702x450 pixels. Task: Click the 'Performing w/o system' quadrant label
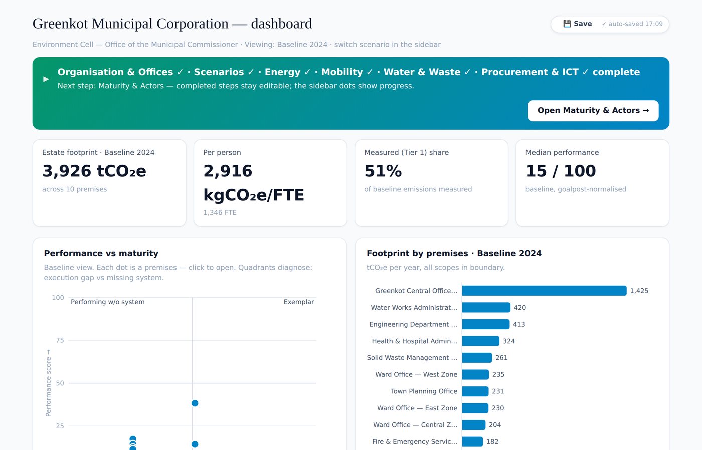[108, 302]
